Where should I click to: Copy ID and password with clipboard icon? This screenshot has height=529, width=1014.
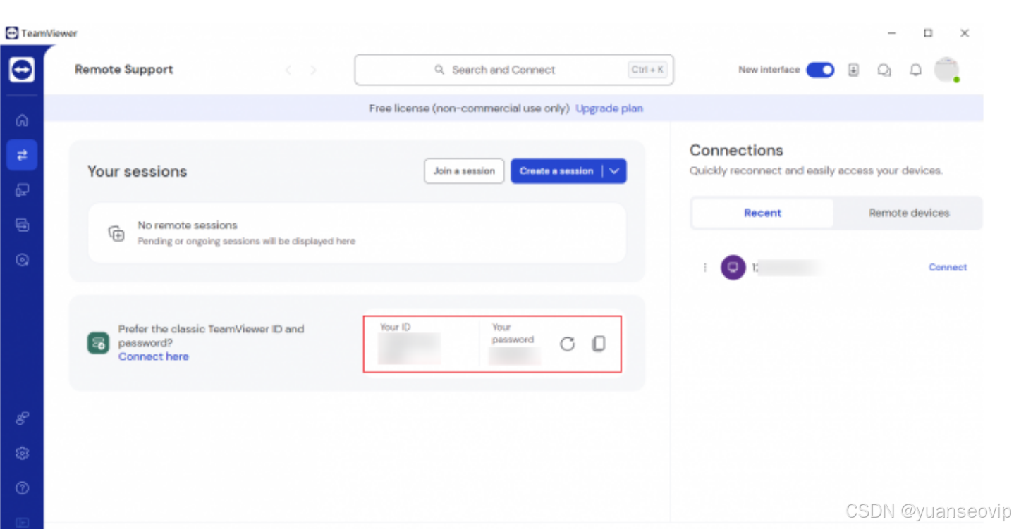[598, 344]
